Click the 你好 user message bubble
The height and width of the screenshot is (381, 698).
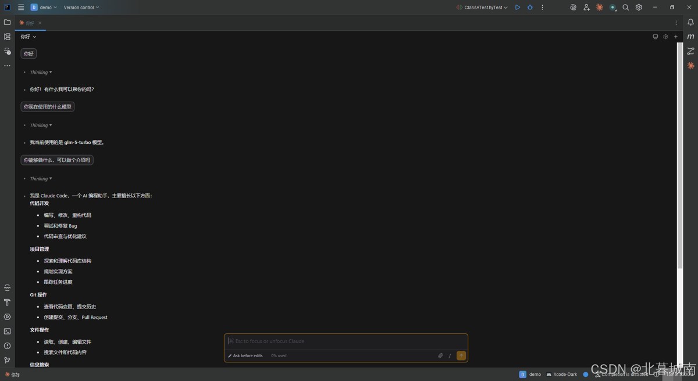click(29, 53)
